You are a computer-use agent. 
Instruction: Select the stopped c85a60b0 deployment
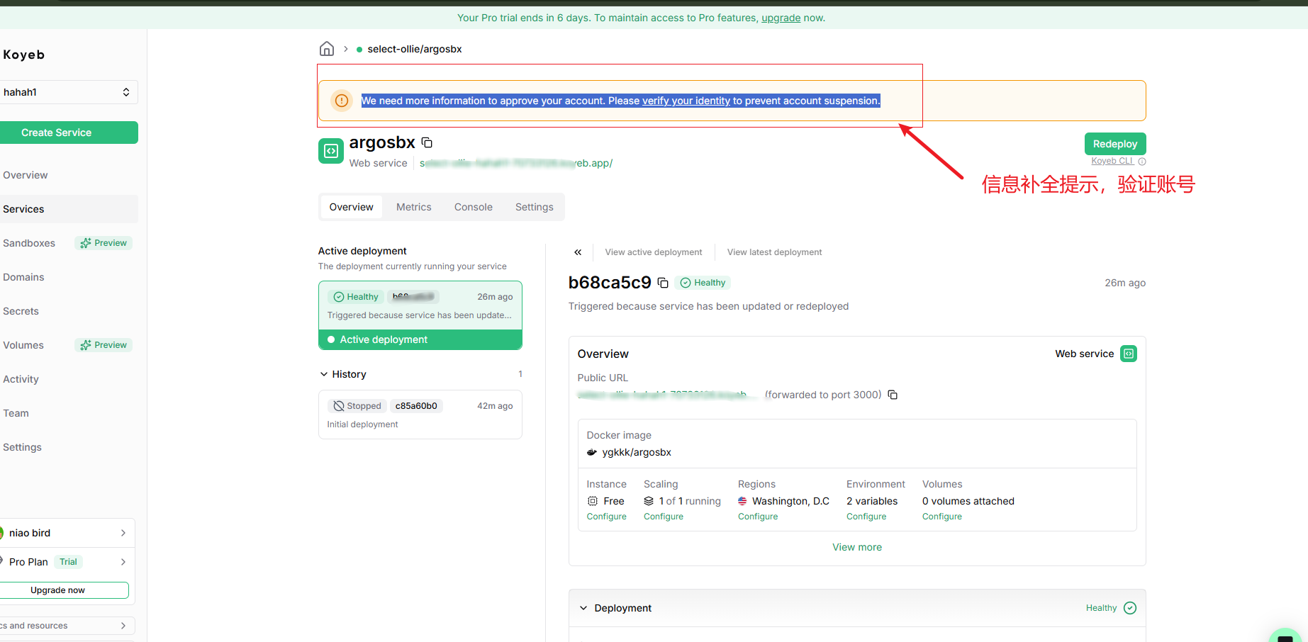click(420, 415)
